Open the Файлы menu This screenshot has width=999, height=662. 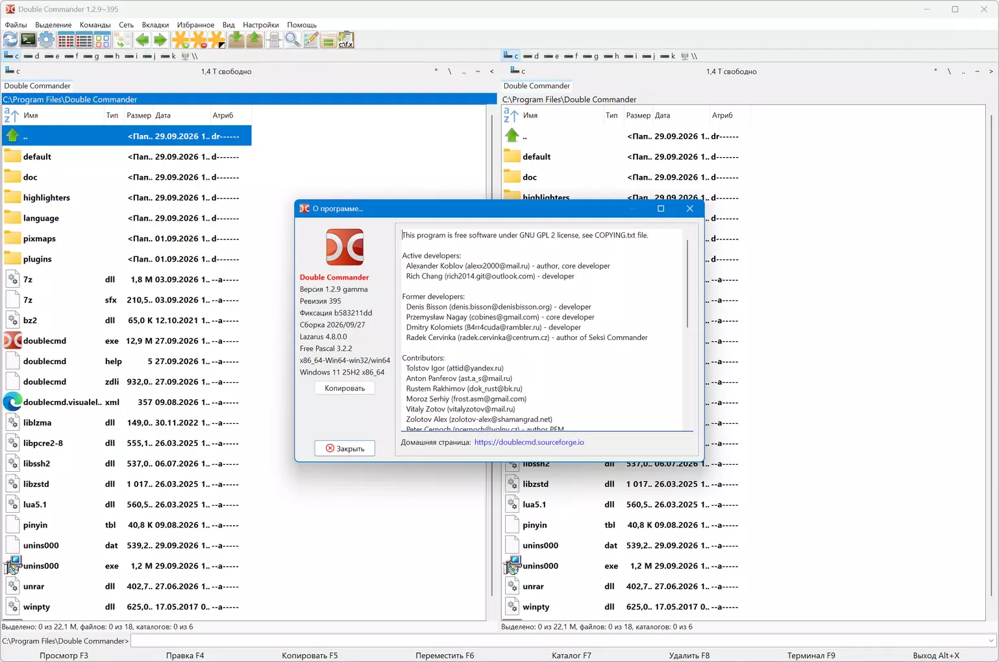point(16,25)
